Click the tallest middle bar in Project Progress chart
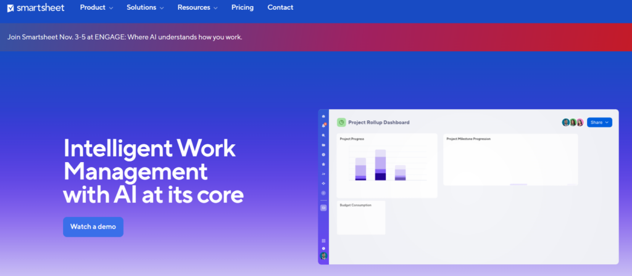632x276 pixels. pyautogui.click(x=380, y=165)
